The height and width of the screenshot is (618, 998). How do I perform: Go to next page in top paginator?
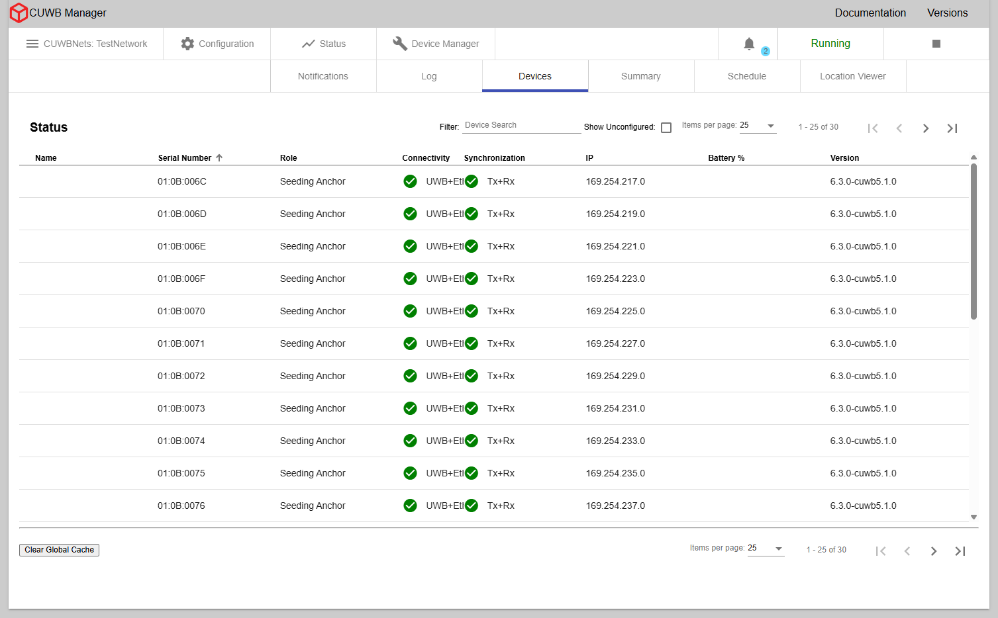pyautogui.click(x=926, y=128)
